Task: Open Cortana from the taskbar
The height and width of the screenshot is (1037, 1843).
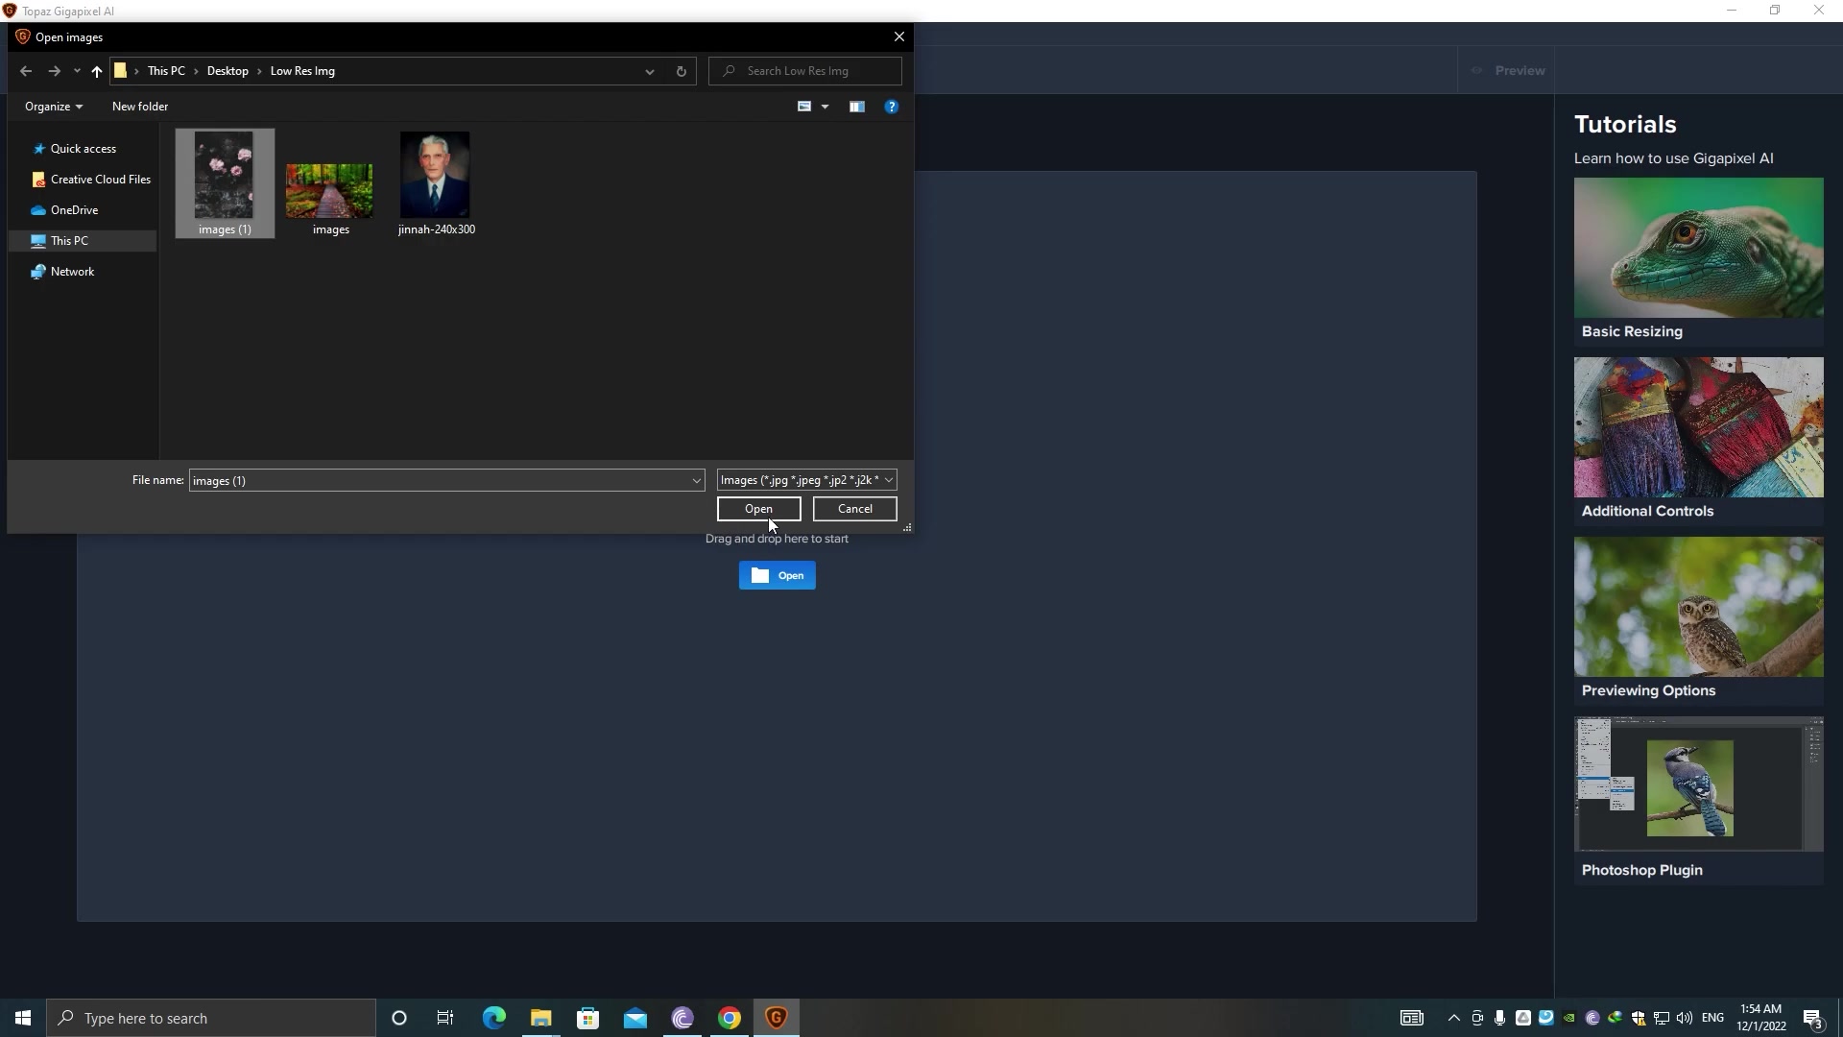Action: click(399, 1018)
